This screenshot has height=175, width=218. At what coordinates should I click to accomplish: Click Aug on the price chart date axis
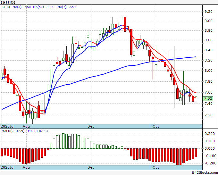(x=26, y=126)
